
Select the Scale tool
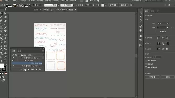point(5,35)
